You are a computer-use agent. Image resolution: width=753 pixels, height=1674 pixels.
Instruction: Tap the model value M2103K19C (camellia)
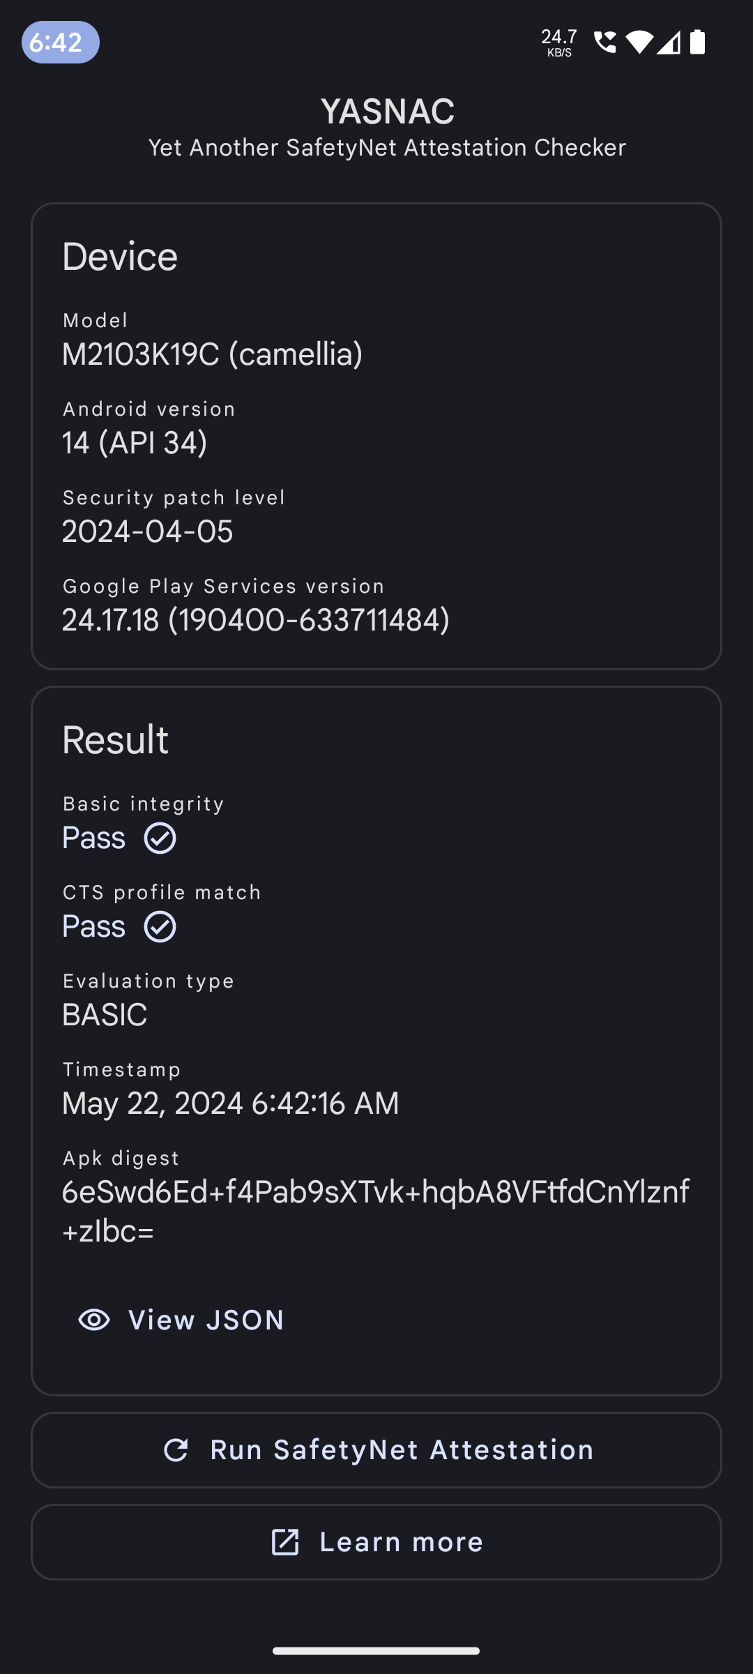212,354
